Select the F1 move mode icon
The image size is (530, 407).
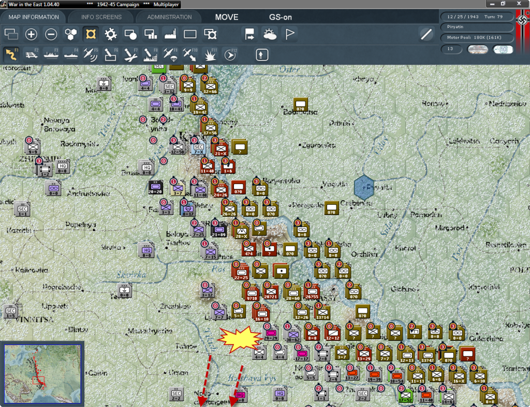click(11, 54)
